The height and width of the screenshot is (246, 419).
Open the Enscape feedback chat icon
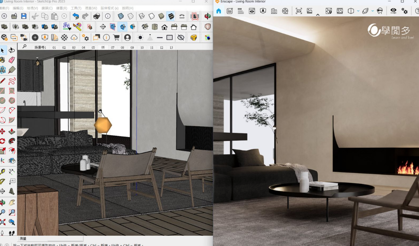[97, 38]
